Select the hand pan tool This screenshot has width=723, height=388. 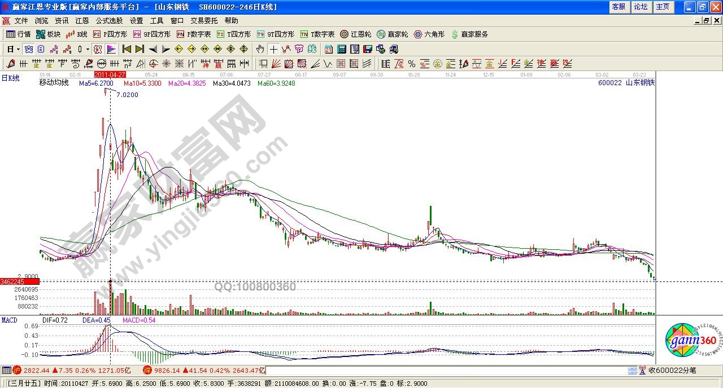click(x=260, y=49)
